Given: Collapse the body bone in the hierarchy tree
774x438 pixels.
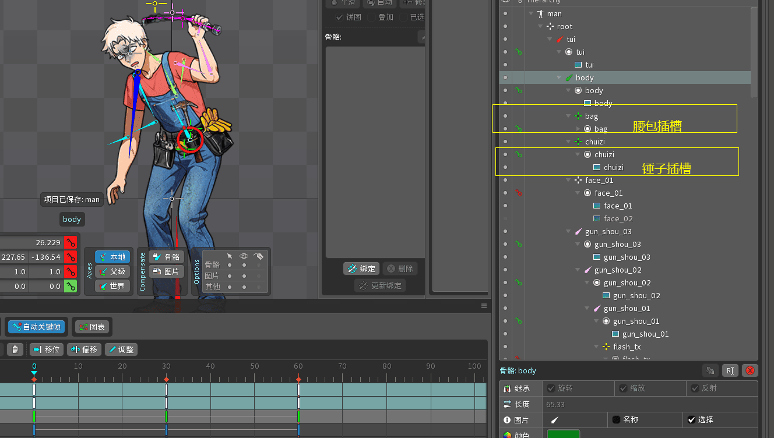Looking at the screenshot, I should [x=559, y=77].
